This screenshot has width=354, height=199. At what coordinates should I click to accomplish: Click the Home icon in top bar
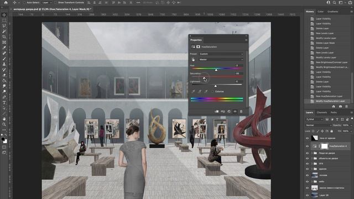(x=6, y=2)
